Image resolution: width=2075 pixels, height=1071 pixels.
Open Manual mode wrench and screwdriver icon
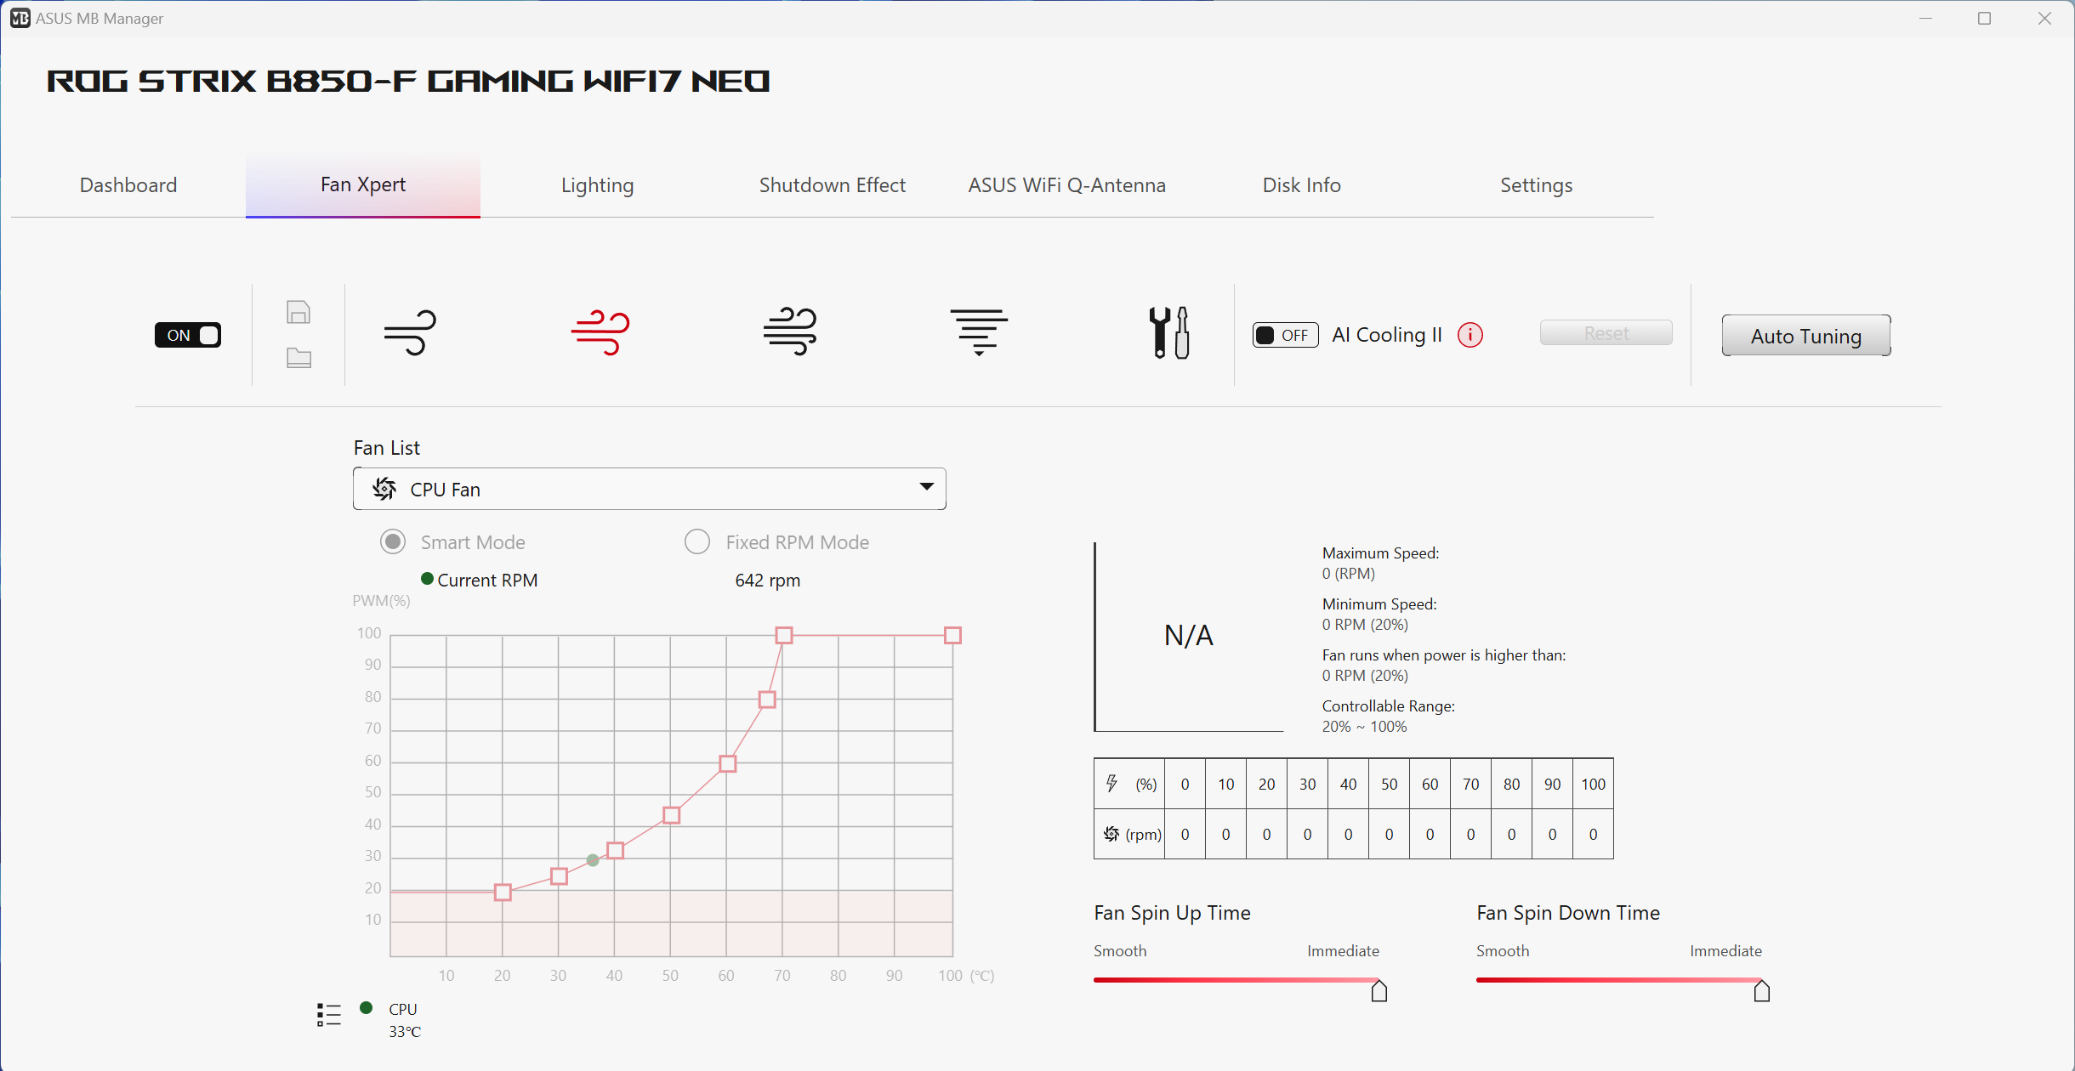1169,332
